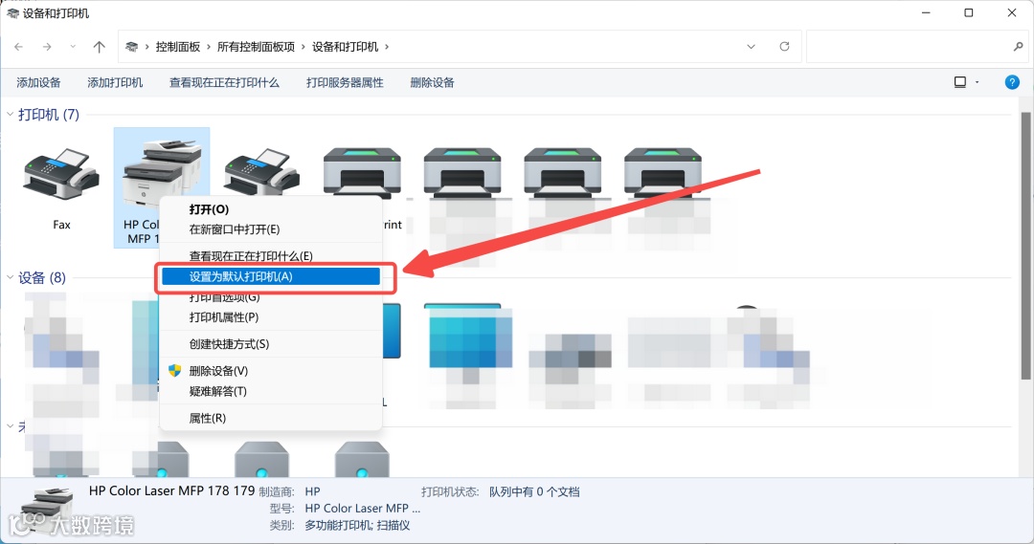Click 控制面板 in the address breadcrumb
This screenshot has width=1034, height=544.
[178, 47]
